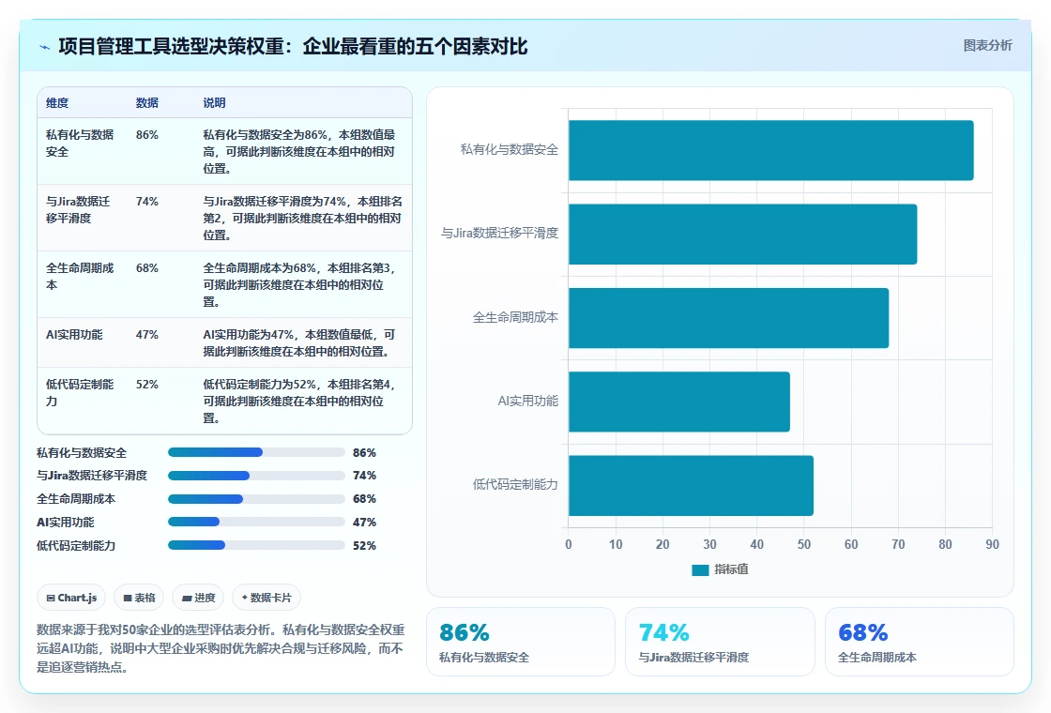Open the 68% 全生命周期成本 stat card
The image size is (1051, 713).
(x=919, y=642)
